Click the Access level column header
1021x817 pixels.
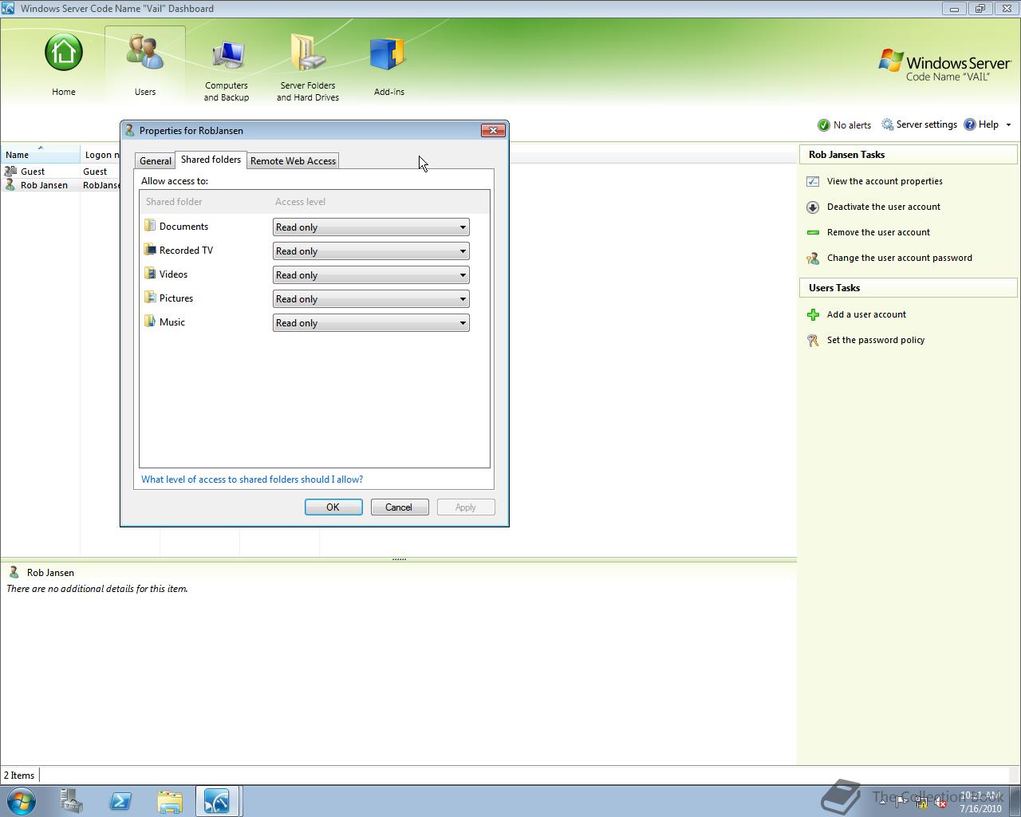pyautogui.click(x=300, y=202)
